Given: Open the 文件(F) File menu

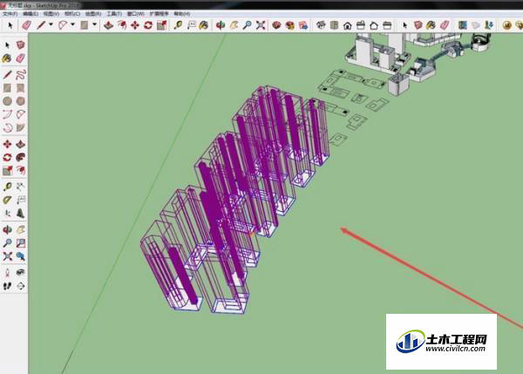Looking at the screenshot, I should (x=10, y=14).
